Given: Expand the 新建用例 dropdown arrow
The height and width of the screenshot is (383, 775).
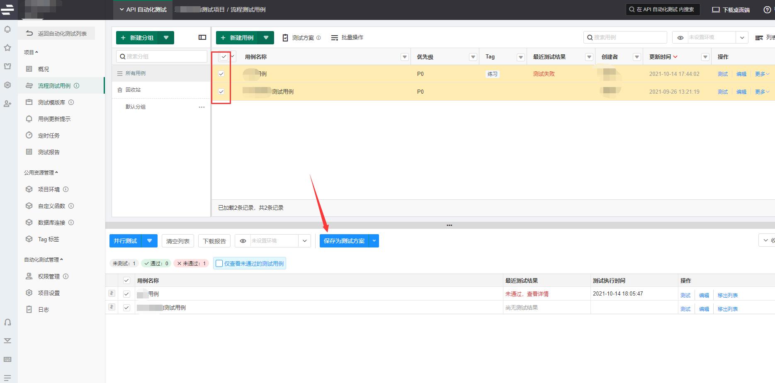Looking at the screenshot, I should (x=266, y=38).
